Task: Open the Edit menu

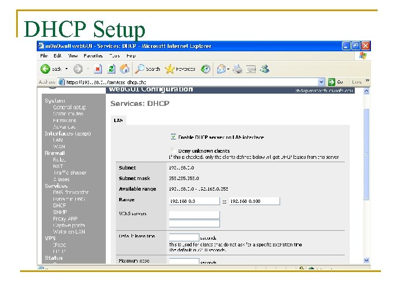Action: [x=57, y=56]
